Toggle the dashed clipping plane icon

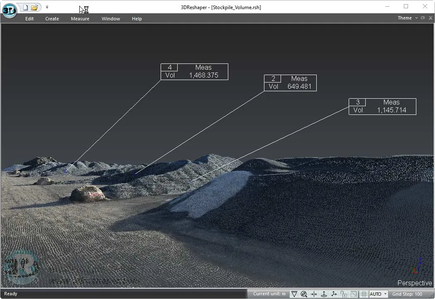tap(354, 294)
